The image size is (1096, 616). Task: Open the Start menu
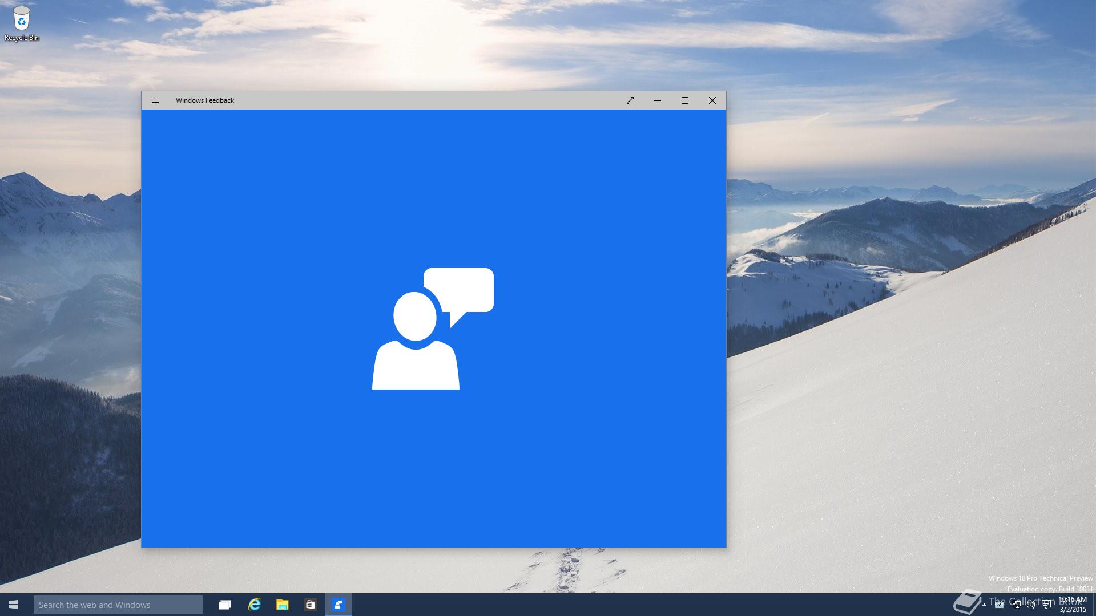(x=14, y=605)
